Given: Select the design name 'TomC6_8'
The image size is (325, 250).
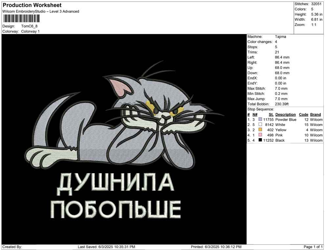Looking at the screenshot, I should pos(29,26).
